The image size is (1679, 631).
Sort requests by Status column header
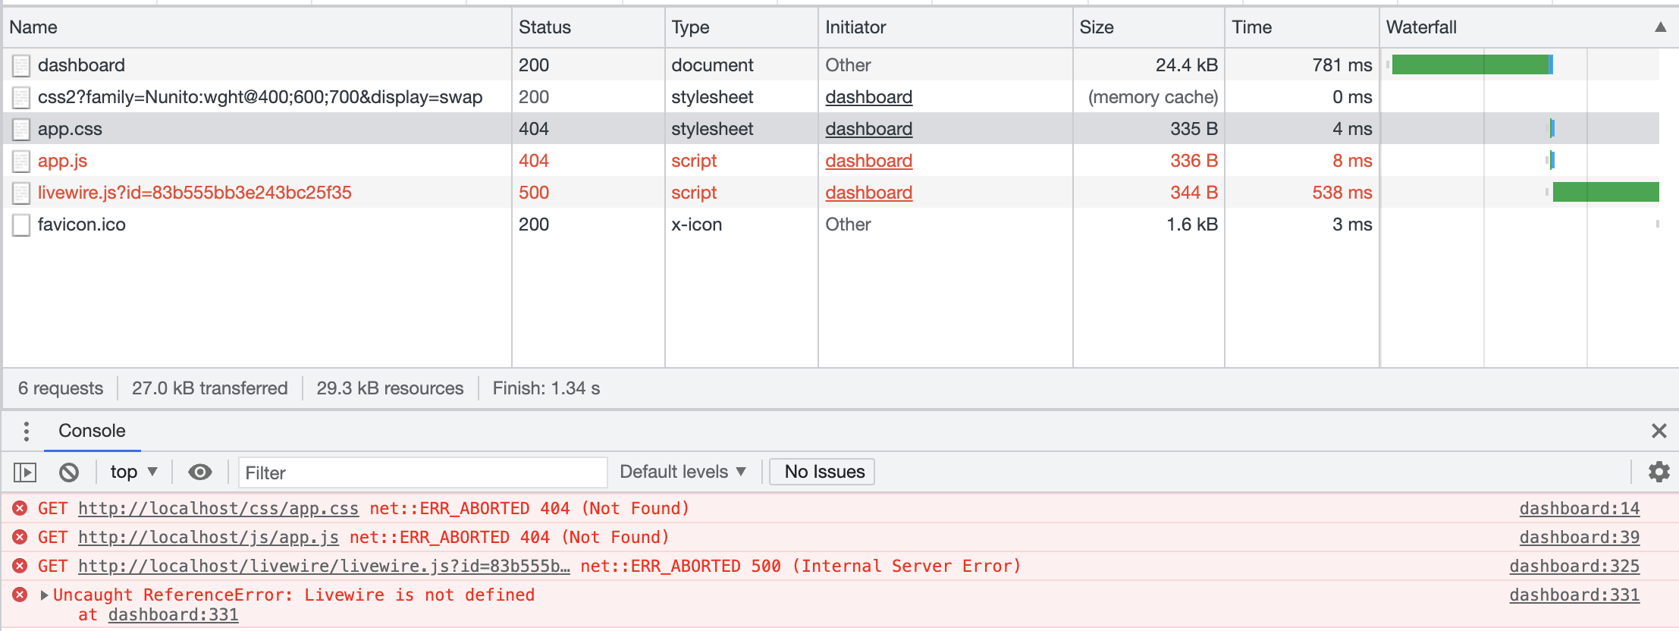[x=544, y=27]
